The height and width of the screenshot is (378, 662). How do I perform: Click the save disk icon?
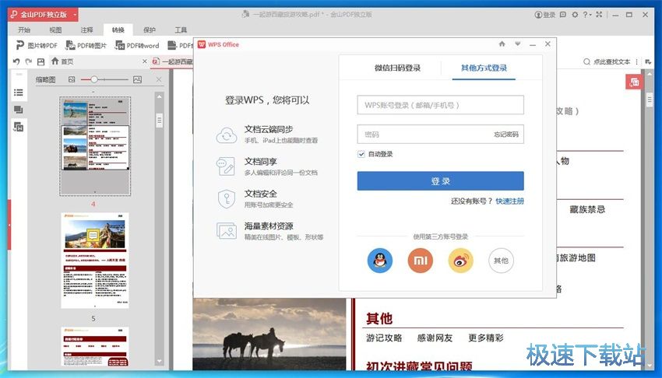tap(41, 61)
